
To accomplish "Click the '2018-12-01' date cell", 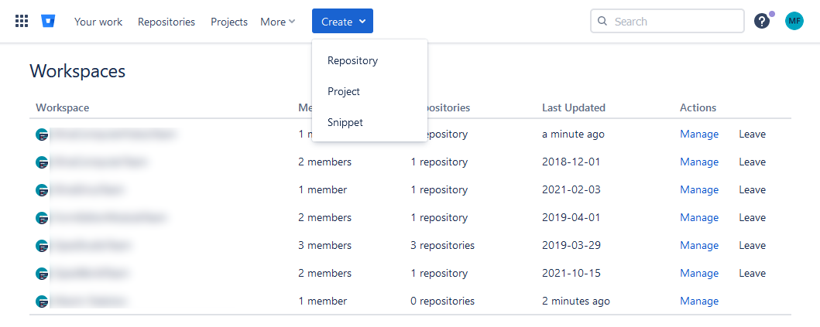I will [571, 162].
